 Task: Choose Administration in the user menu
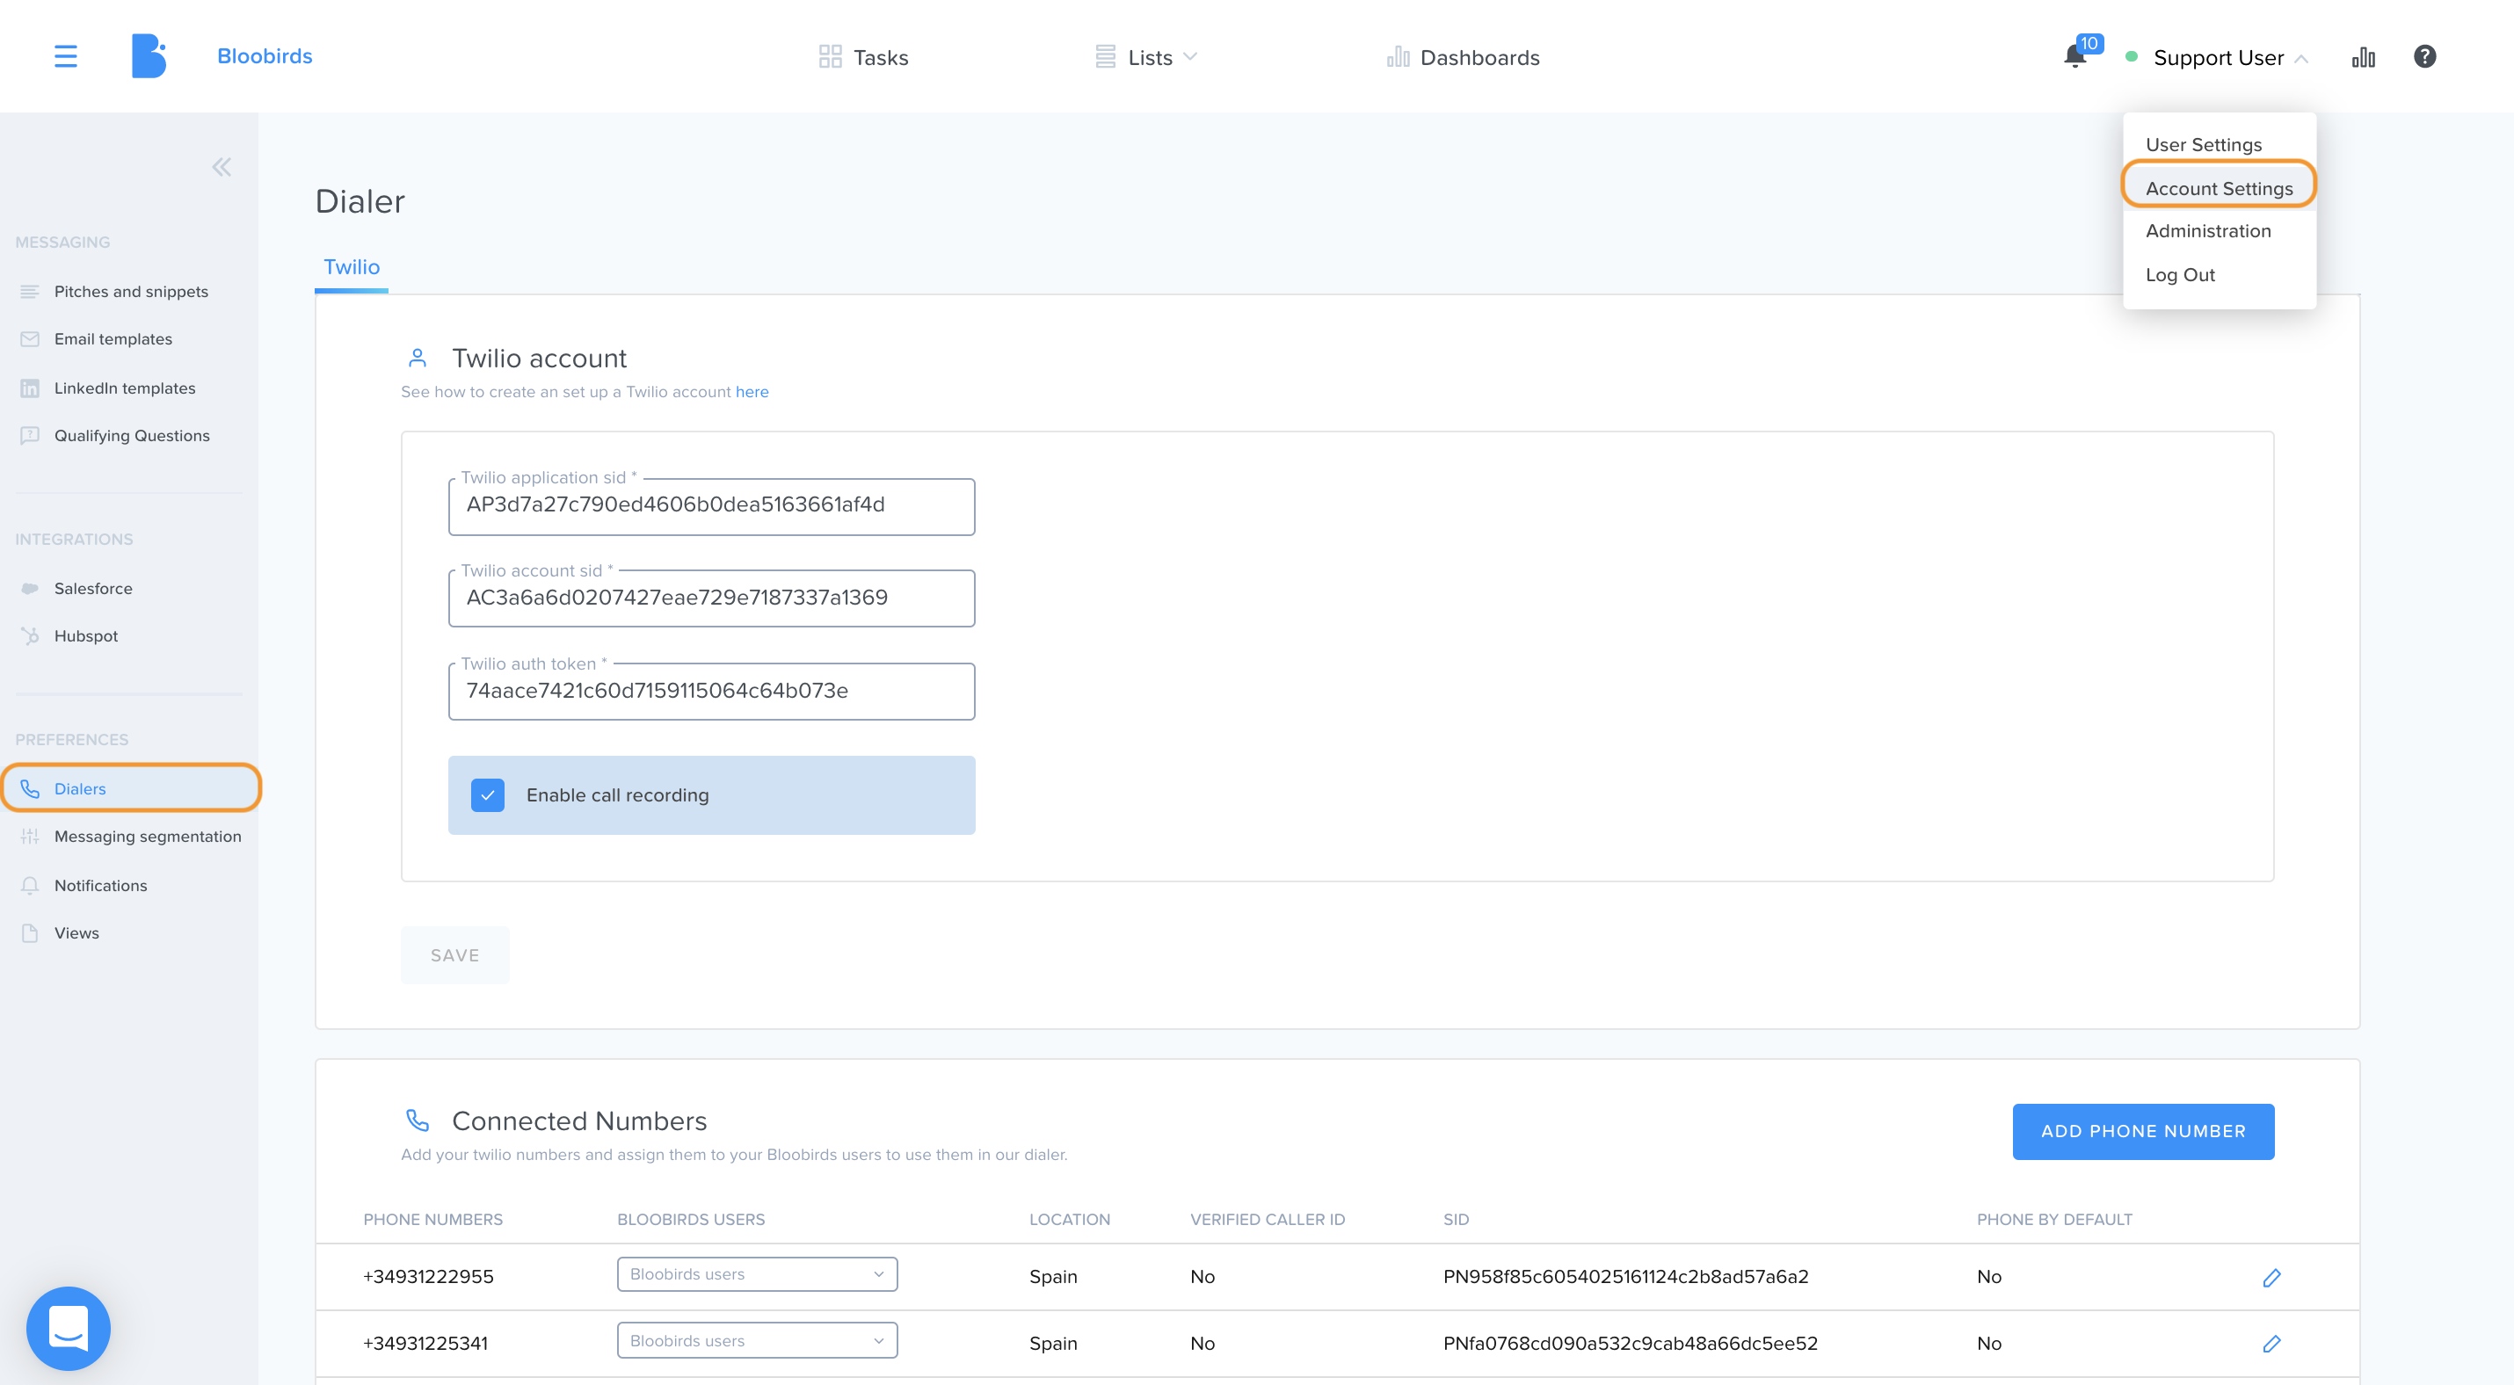[2207, 230]
